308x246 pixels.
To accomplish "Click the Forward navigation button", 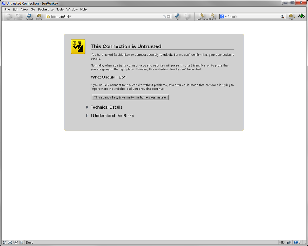I will pos(18,17).
